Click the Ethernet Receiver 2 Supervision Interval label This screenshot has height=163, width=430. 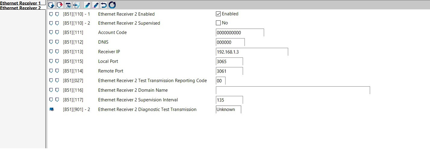pos(138,100)
